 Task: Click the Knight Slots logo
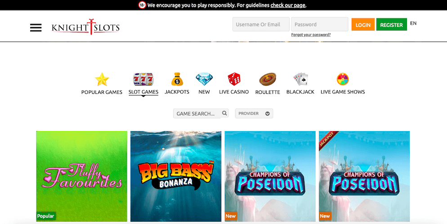(x=85, y=27)
